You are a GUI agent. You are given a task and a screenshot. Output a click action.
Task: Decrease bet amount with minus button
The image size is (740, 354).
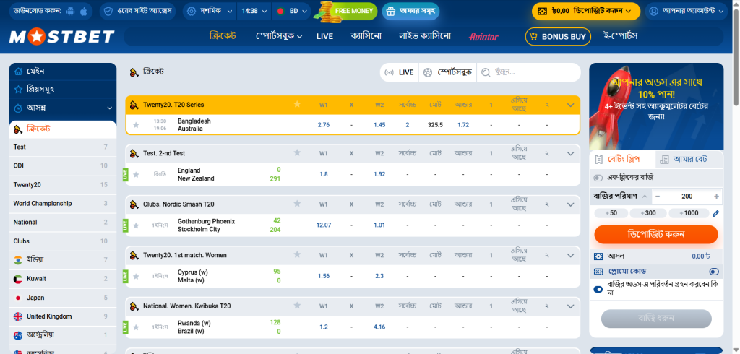[658, 197]
